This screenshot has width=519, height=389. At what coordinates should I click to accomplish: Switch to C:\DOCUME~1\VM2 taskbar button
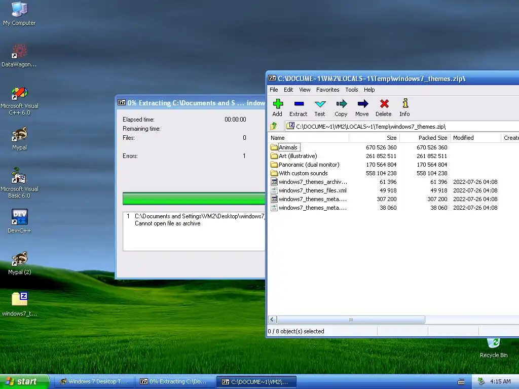[x=256, y=381]
